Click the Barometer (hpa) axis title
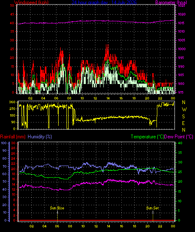 (171, 2)
